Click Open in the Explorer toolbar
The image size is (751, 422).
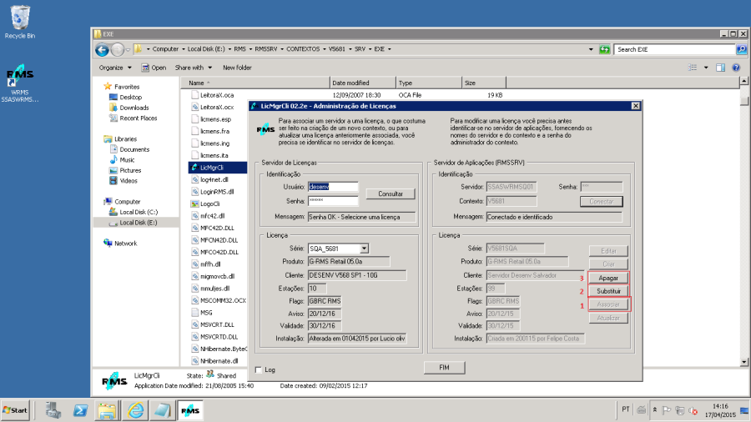point(154,68)
